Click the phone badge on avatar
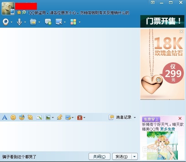The image size is (186, 162). coord(12,12)
